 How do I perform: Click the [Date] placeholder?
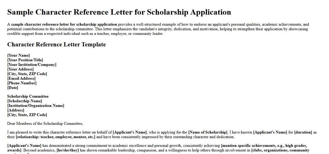pyautogui.click(x=13, y=88)
